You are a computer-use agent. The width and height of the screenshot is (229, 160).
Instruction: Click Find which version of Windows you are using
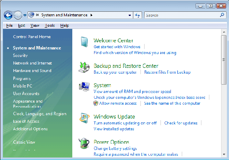(x=135, y=52)
